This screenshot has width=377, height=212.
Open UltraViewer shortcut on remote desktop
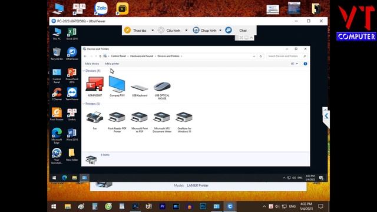tap(72, 54)
